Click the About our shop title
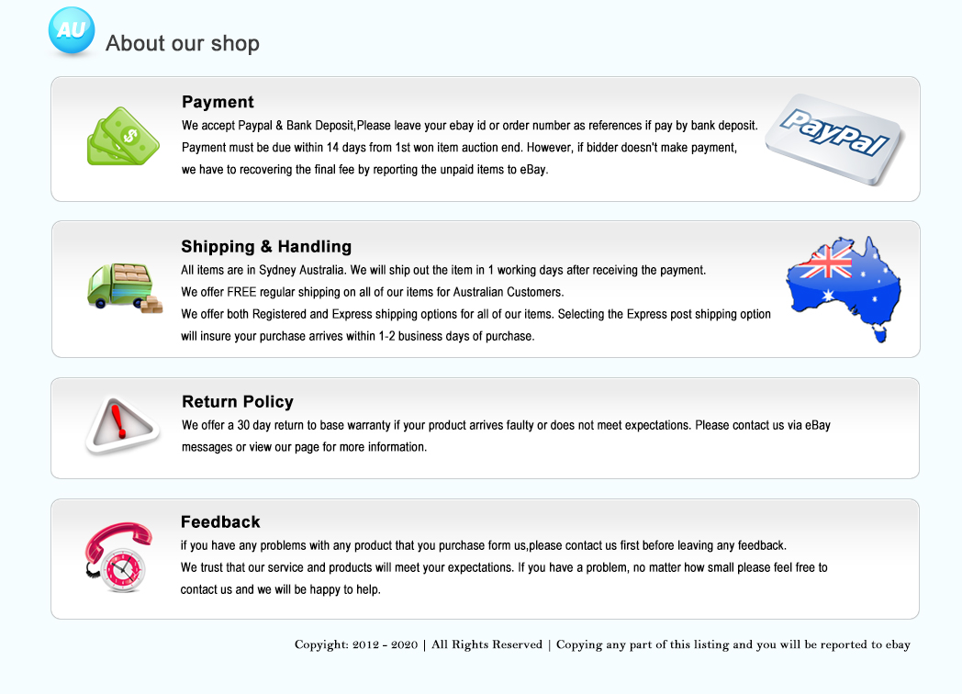 [183, 43]
